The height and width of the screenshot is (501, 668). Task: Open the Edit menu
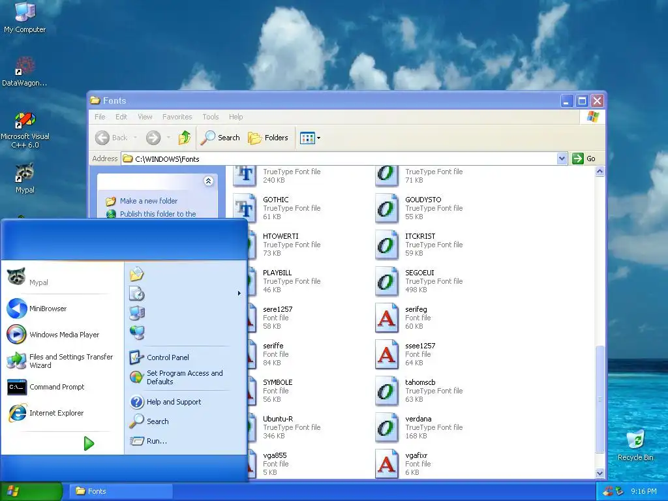(121, 117)
